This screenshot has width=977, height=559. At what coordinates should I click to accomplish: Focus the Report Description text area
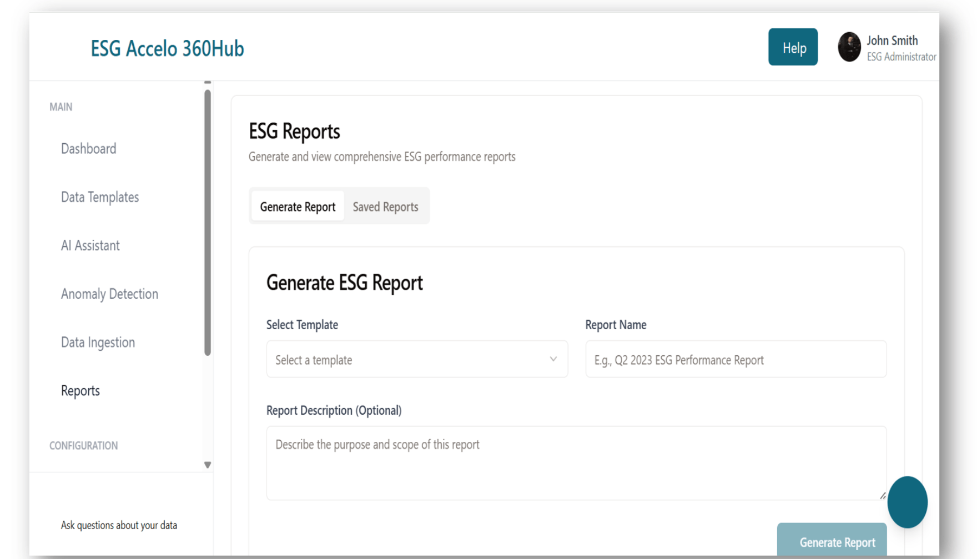click(576, 463)
